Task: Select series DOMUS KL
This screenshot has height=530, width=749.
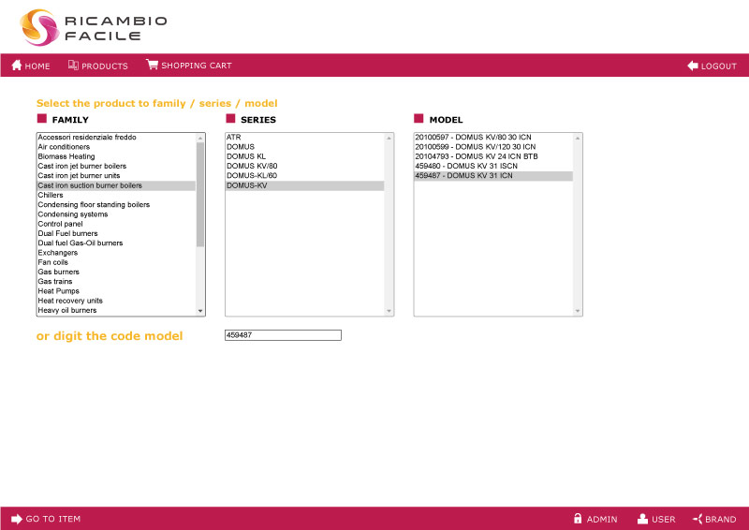Action: point(305,156)
